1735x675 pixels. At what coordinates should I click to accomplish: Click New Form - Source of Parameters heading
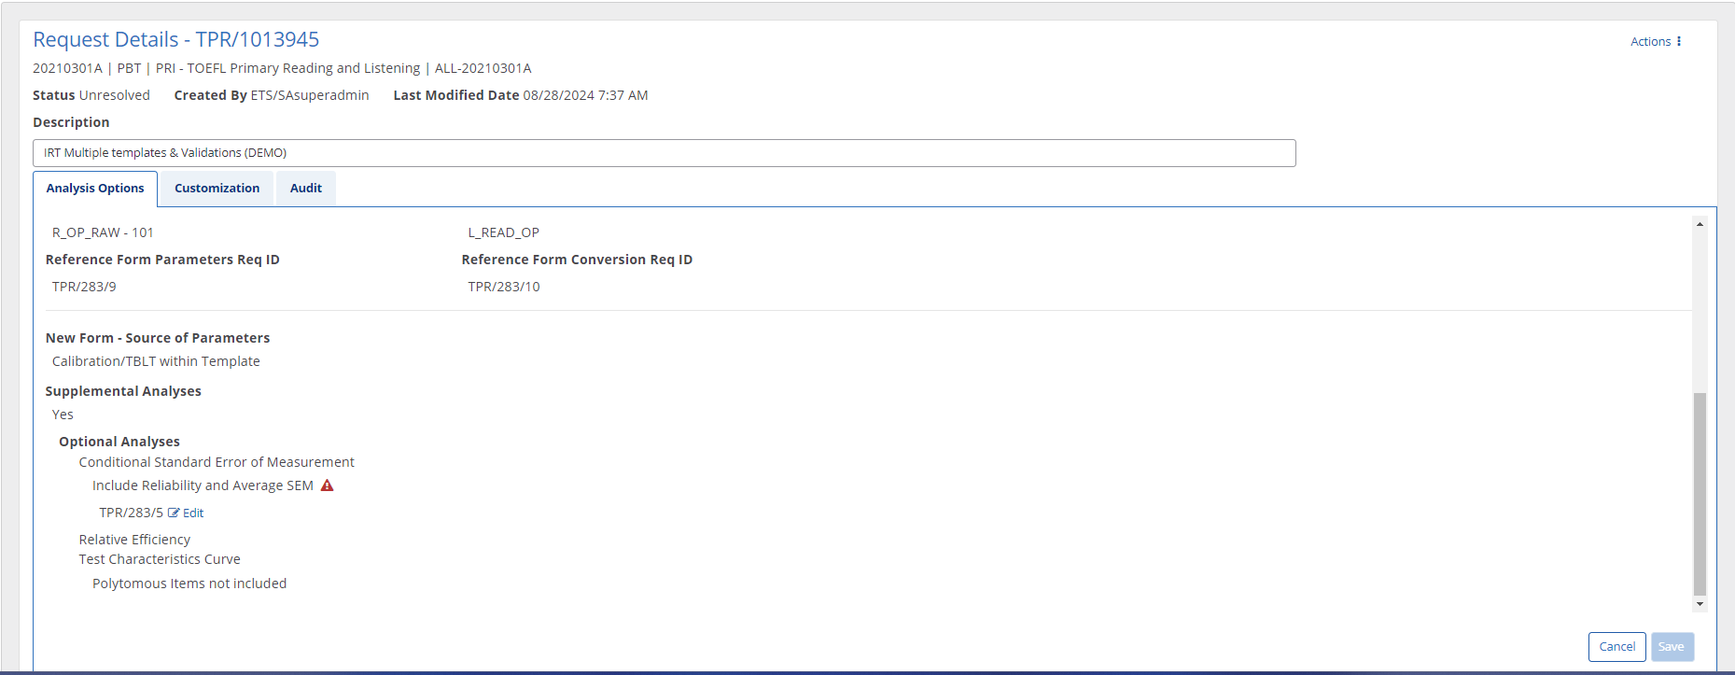(x=158, y=338)
